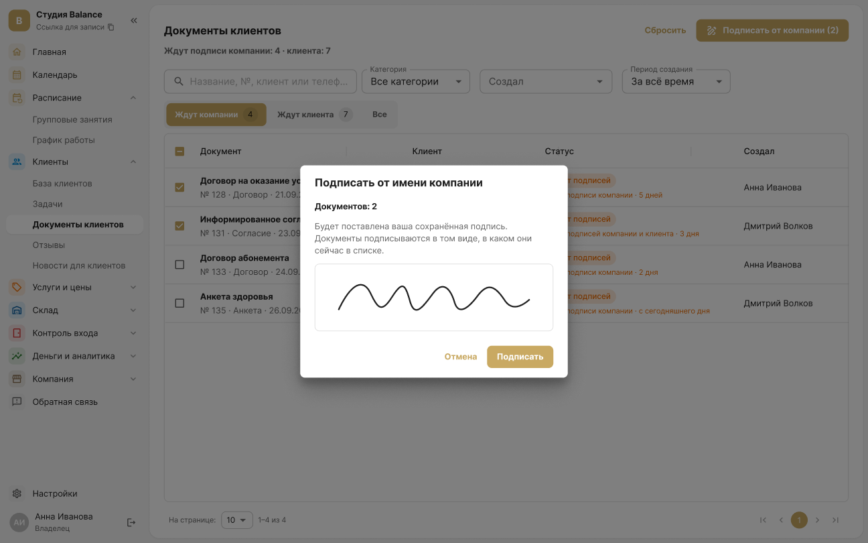Click the Деньги и аналитика chart icon
The width and height of the screenshot is (868, 543).
coord(17,356)
